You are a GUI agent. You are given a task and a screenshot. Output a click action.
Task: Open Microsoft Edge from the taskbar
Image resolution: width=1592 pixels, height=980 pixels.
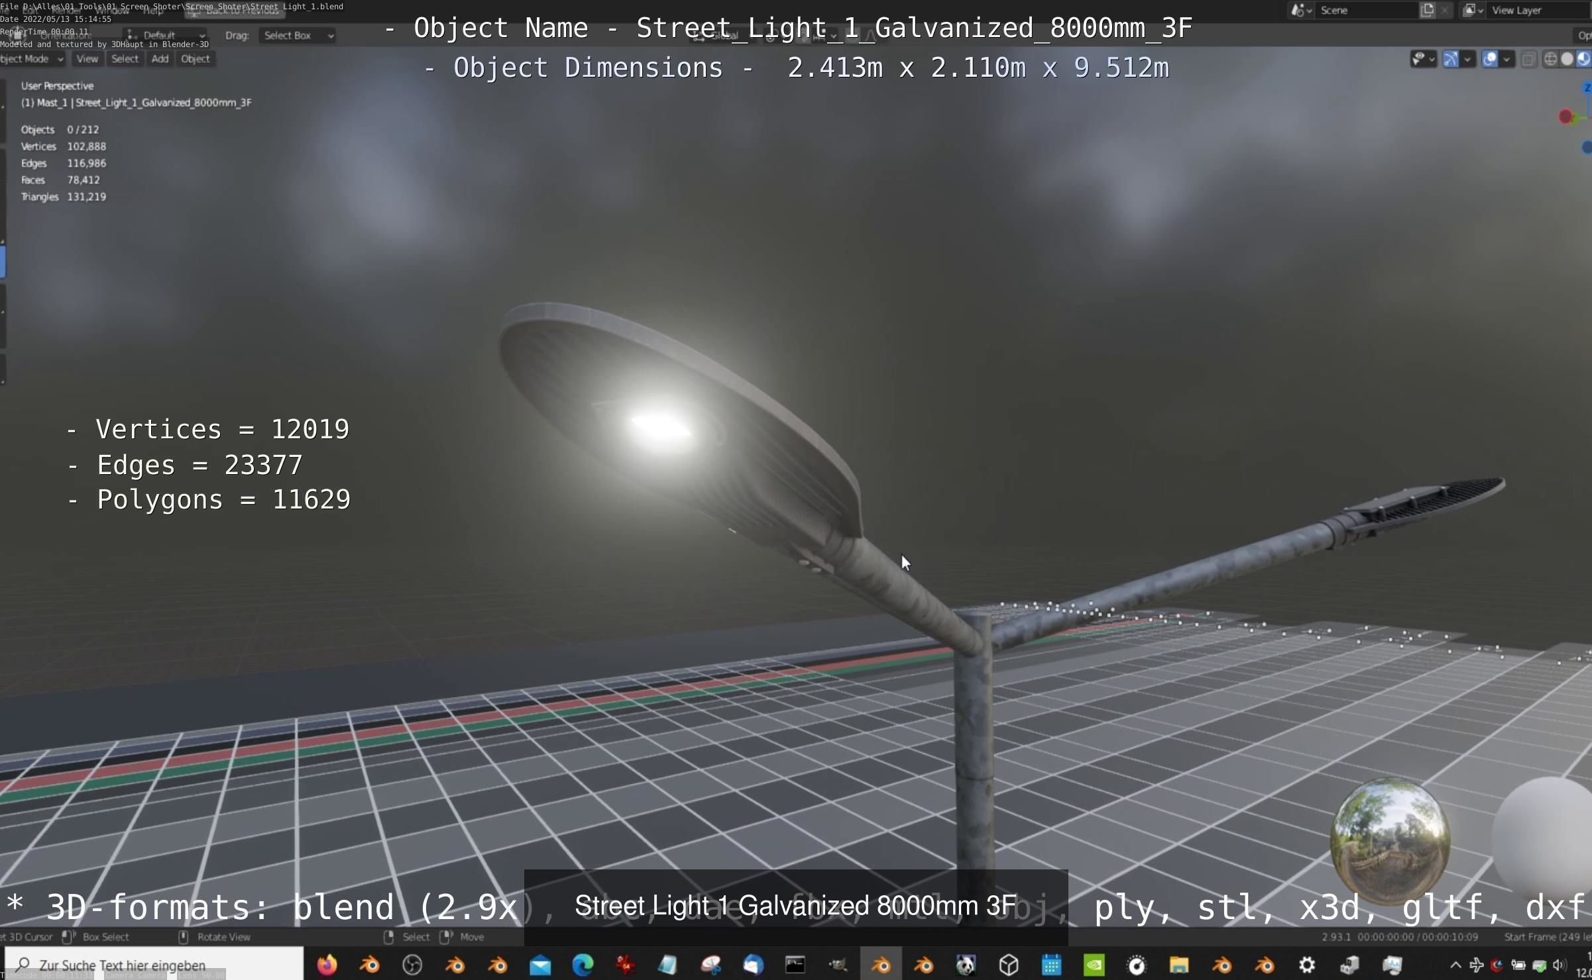coord(583,965)
